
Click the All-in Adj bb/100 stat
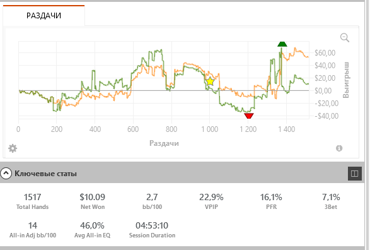pyautogui.click(x=33, y=230)
